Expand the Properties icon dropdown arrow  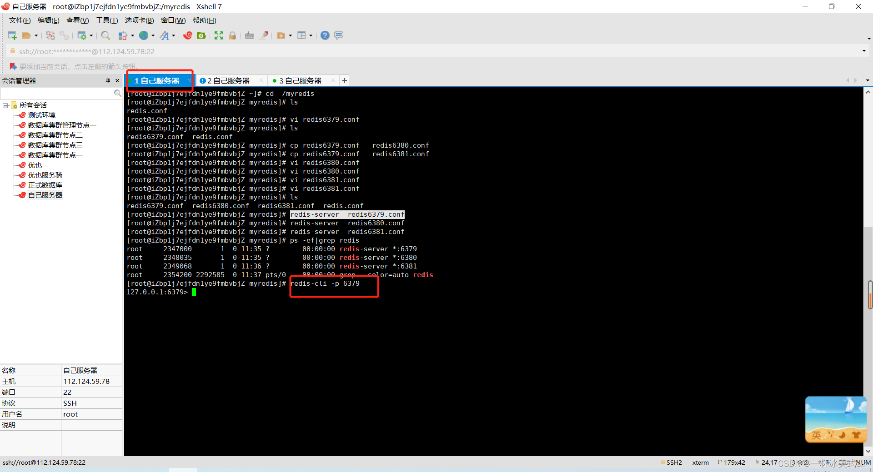click(91, 35)
